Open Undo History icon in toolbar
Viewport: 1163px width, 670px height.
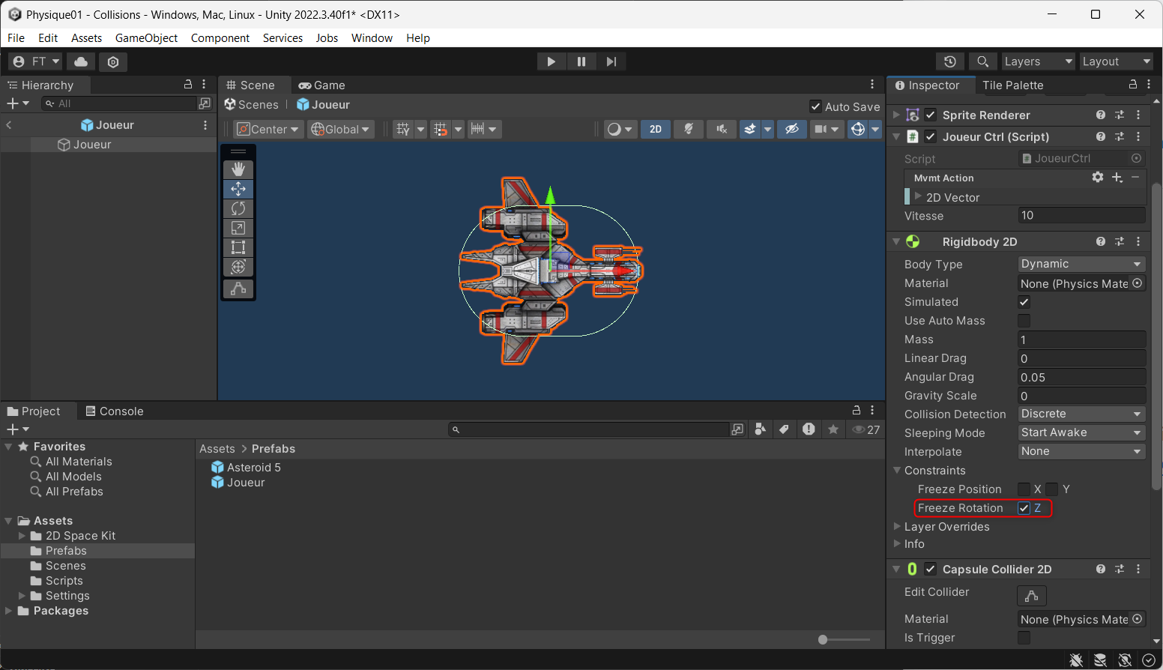(x=949, y=61)
